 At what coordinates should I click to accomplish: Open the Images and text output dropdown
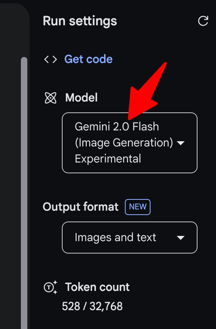pos(130,238)
